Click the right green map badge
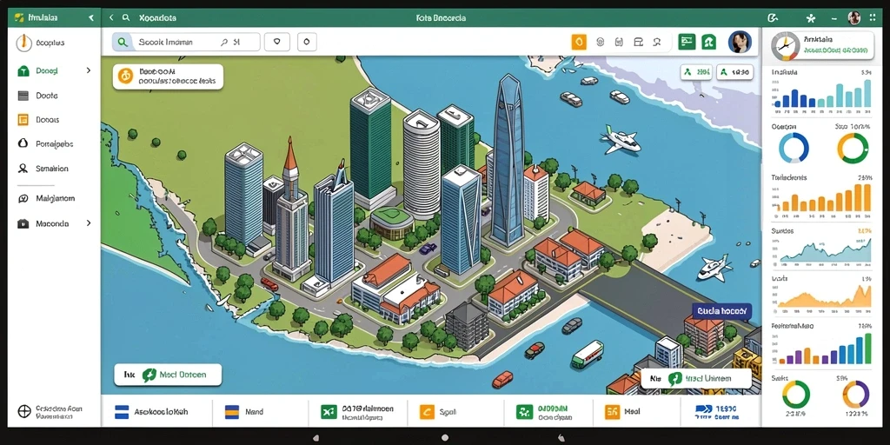Viewport: 890px width, 445px height. pos(735,72)
